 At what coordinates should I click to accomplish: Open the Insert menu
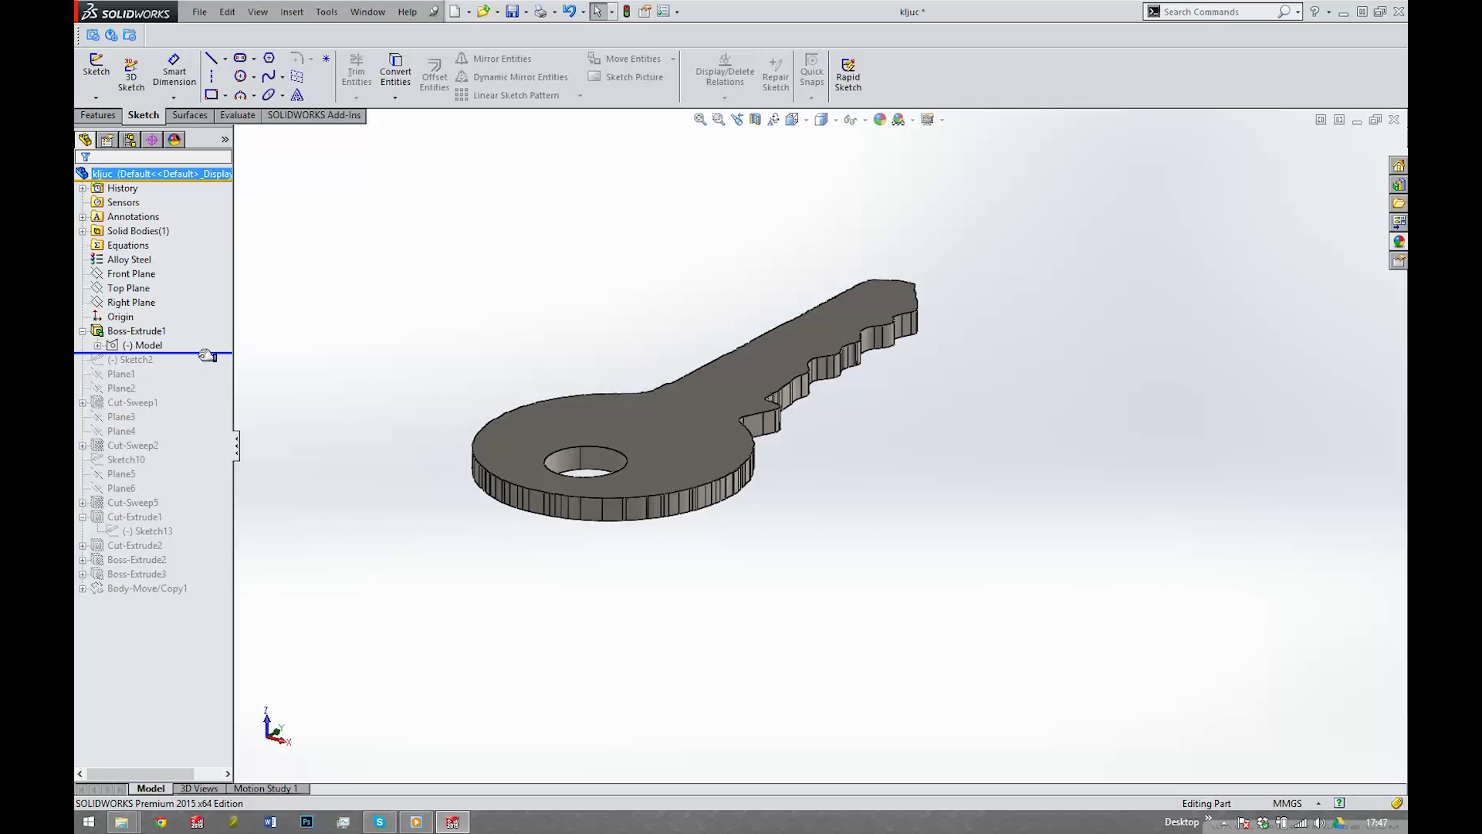point(292,12)
